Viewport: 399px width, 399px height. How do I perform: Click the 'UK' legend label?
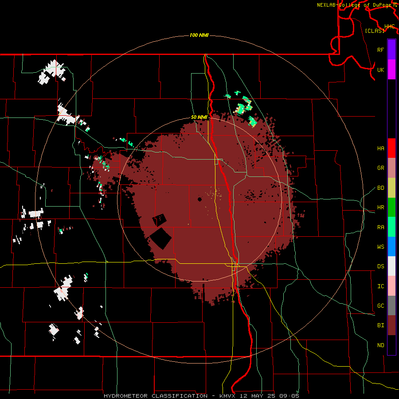(x=381, y=70)
